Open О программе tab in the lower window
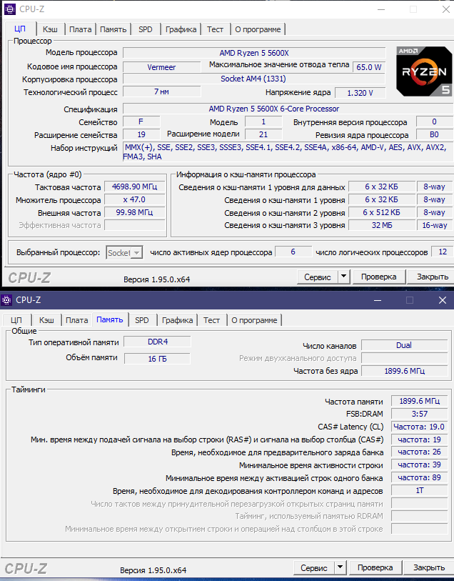Screen dimensions: 454x581 pos(254,320)
